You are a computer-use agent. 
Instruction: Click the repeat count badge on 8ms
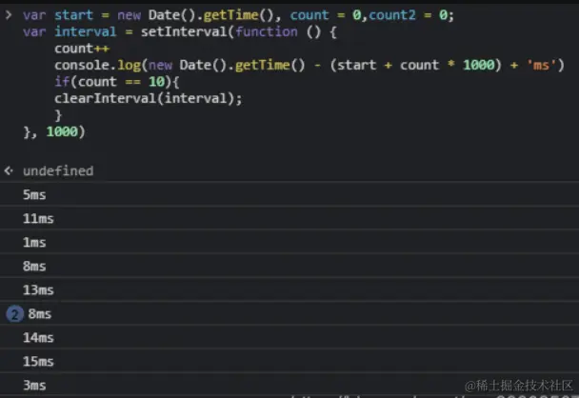click(x=15, y=314)
